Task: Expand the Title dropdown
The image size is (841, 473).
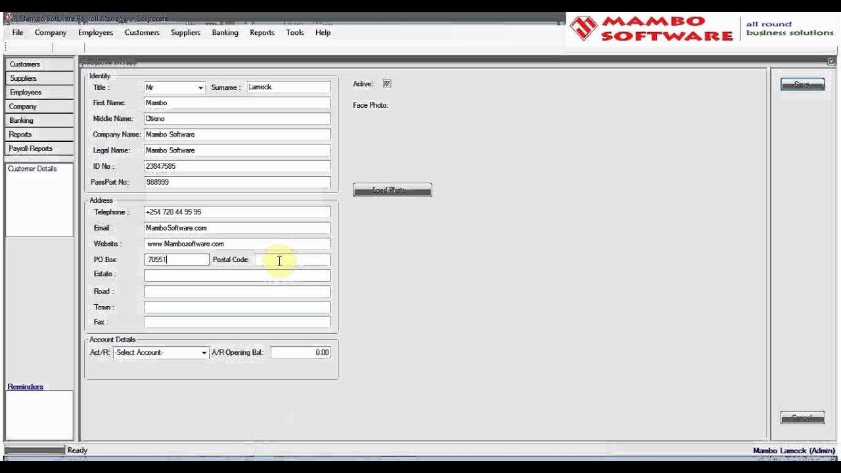Action: 200,87
